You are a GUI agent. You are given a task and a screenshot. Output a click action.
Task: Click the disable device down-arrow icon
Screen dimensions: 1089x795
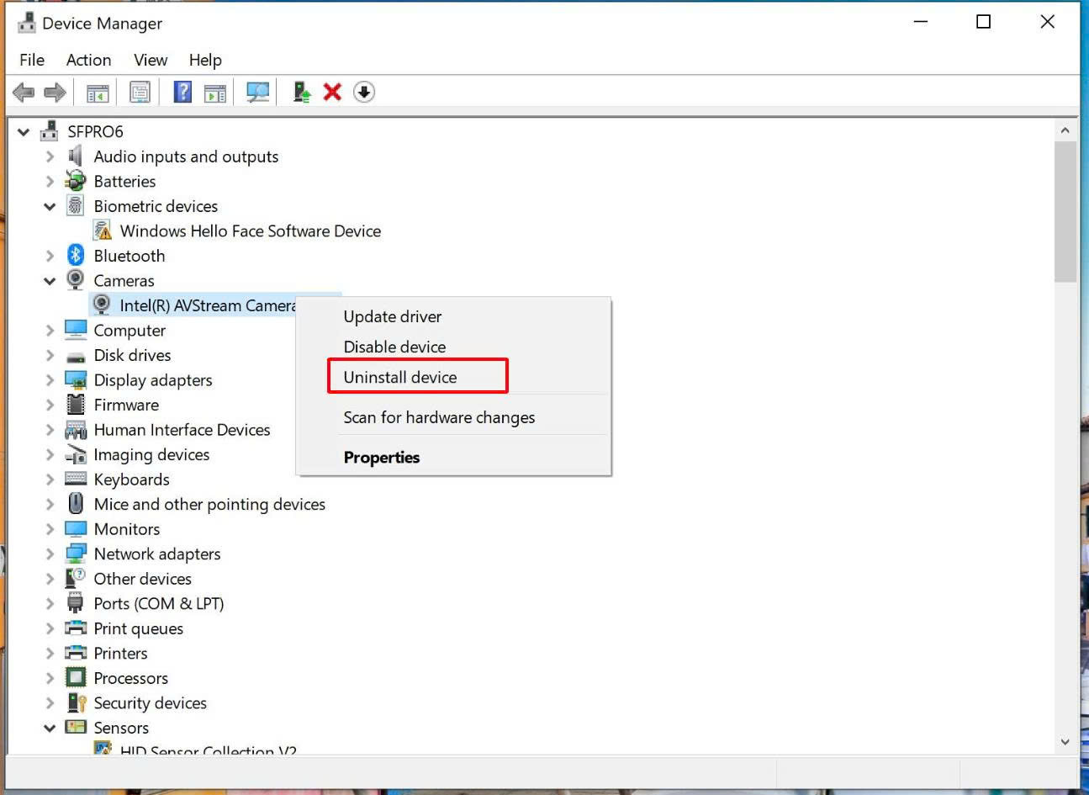(x=363, y=92)
